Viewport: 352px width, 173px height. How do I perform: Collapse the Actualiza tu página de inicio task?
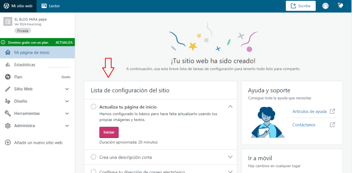click(230, 107)
